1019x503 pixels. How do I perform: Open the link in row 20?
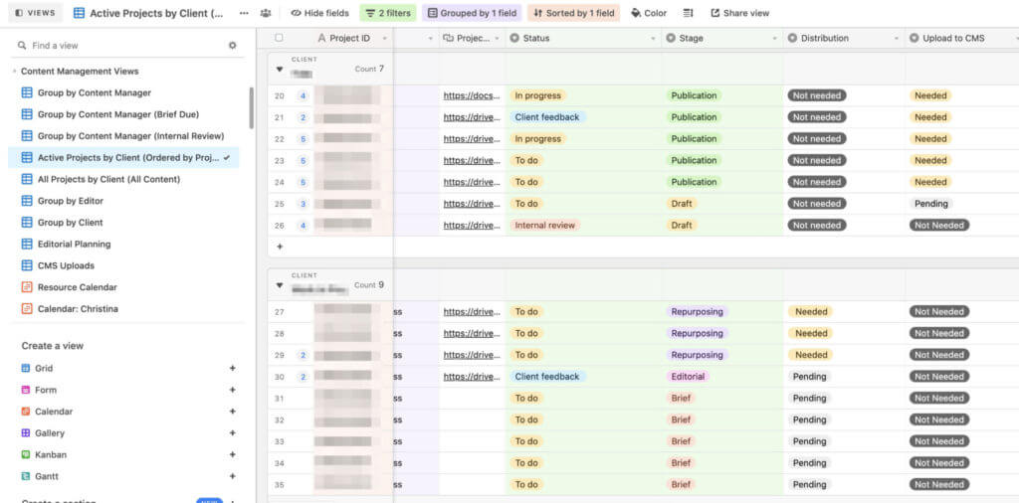pos(472,96)
